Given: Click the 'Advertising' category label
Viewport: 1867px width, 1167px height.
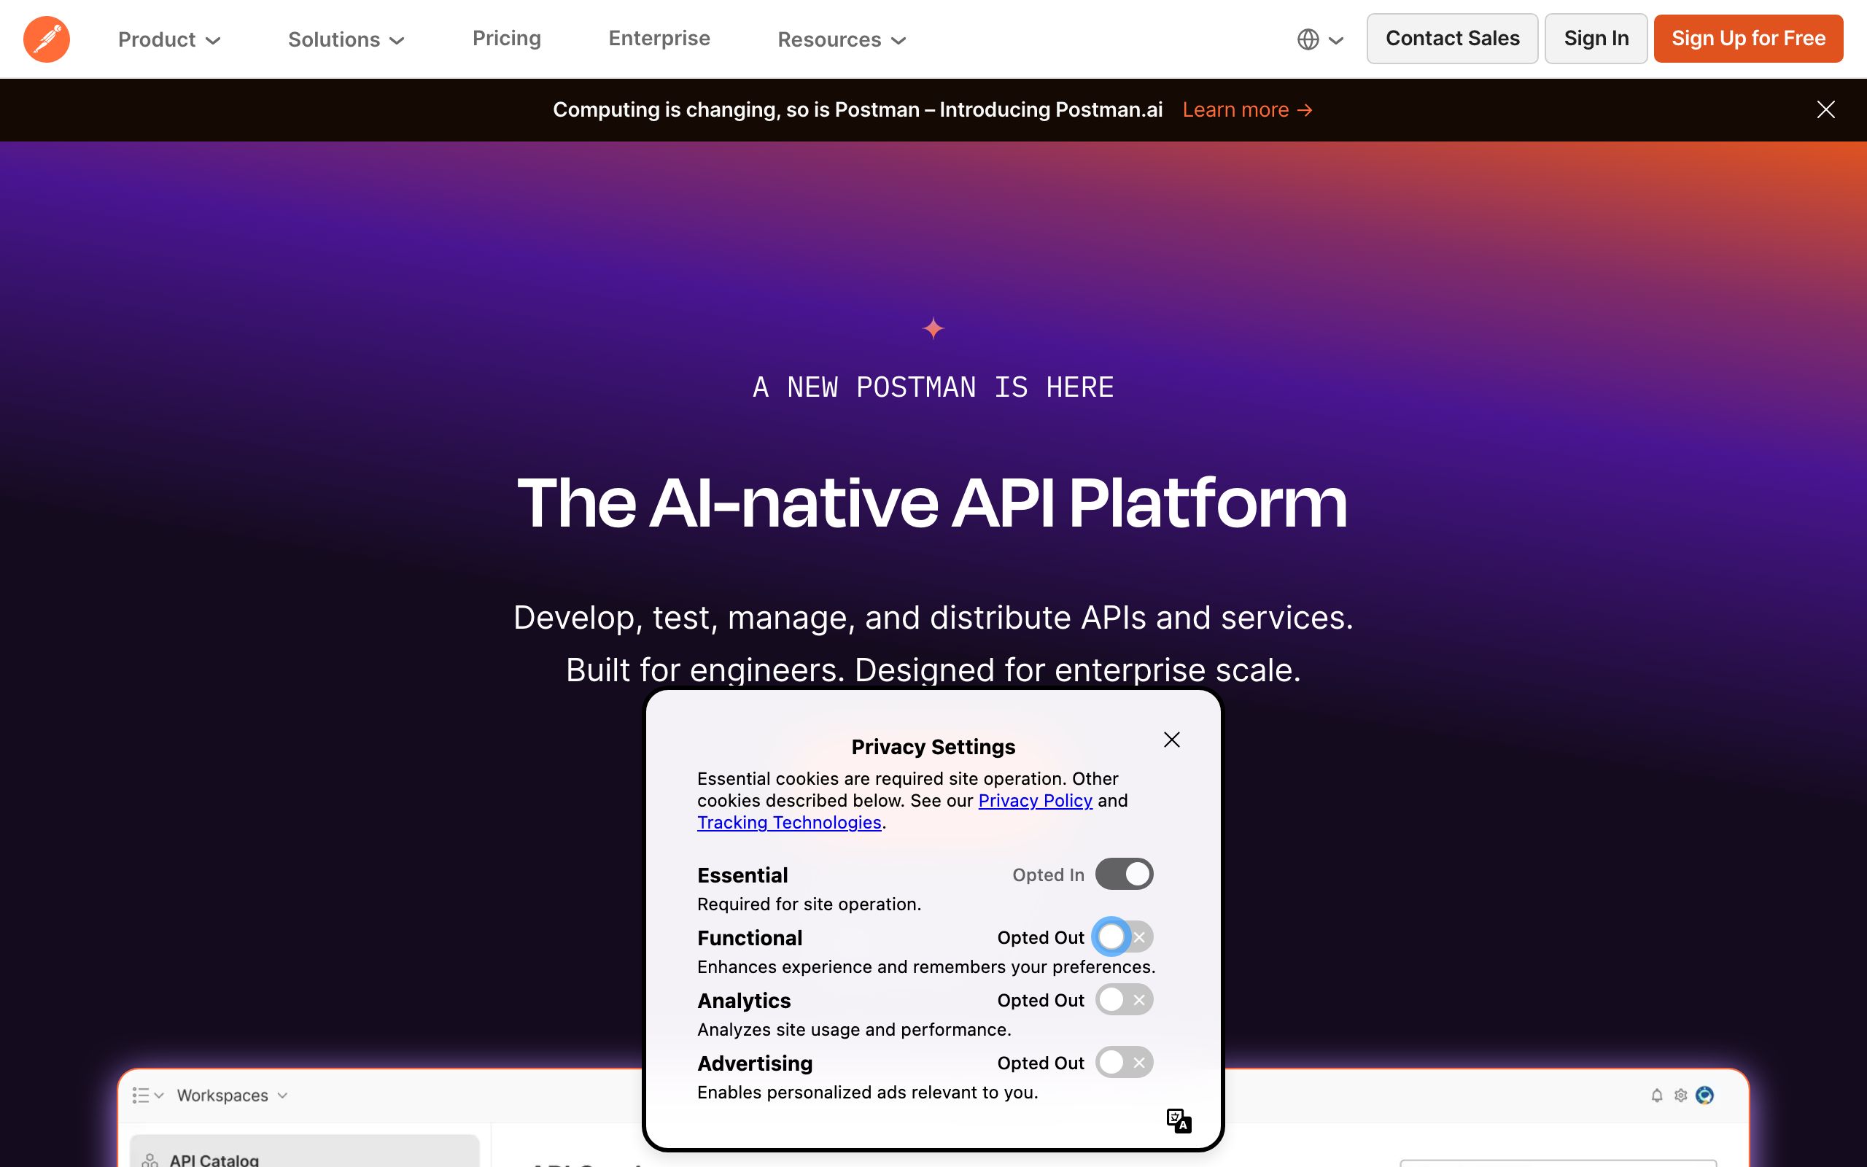Looking at the screenshot, I should 755,1063.
